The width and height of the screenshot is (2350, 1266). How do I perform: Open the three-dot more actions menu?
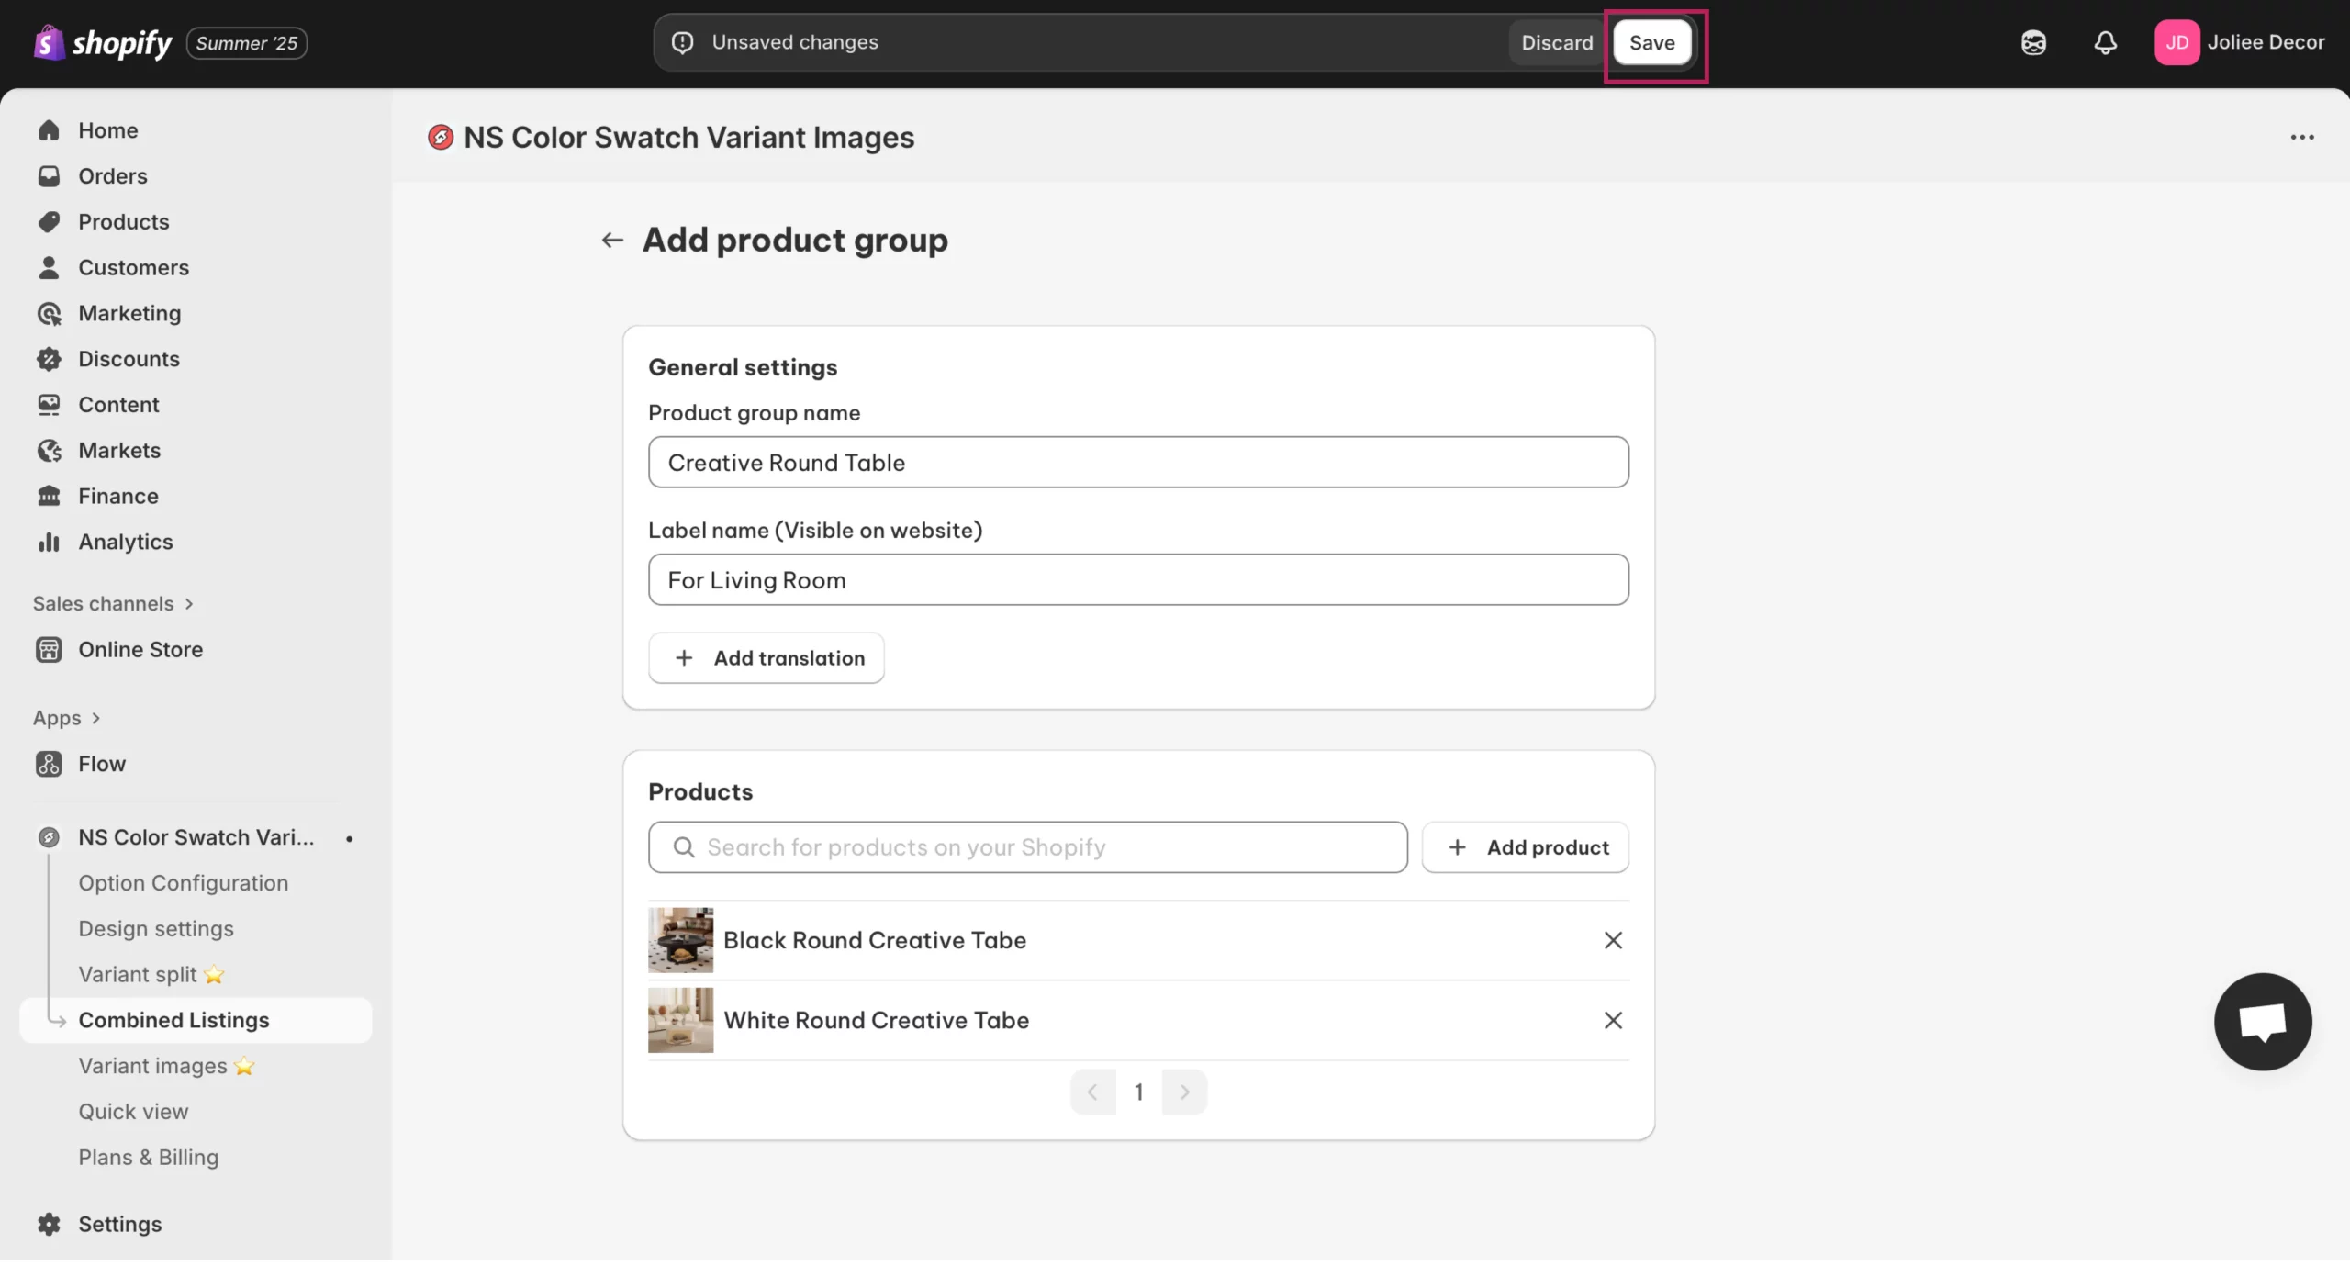2301,138
